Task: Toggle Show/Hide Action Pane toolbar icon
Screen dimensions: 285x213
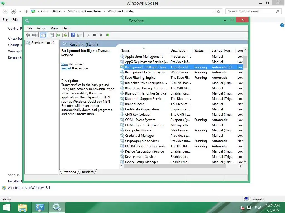Action: [x=79, y=35]
